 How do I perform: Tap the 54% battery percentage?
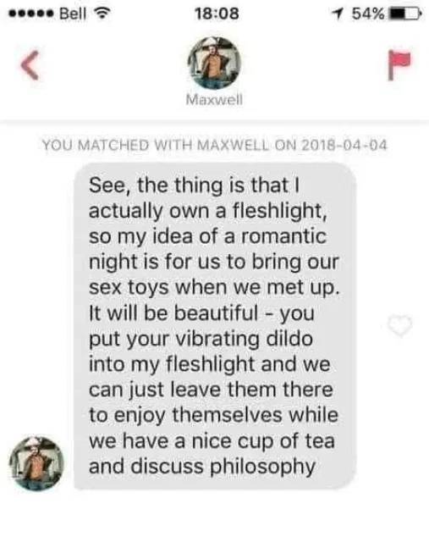[x=368, y=14]
